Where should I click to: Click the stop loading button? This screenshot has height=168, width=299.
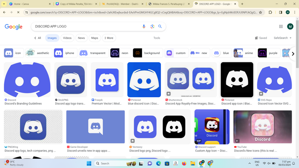tap(18, 12)
